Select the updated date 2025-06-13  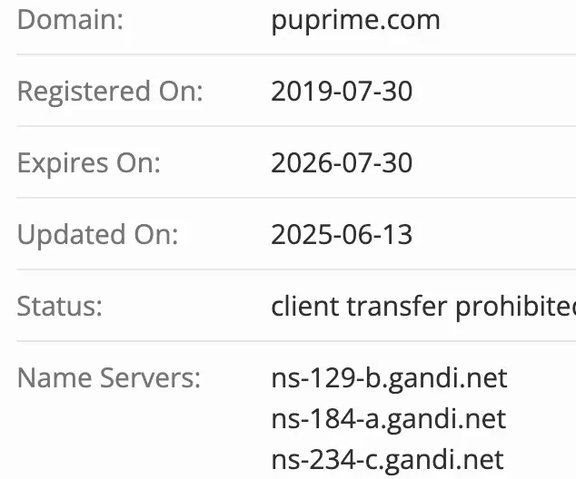(342, 235)
